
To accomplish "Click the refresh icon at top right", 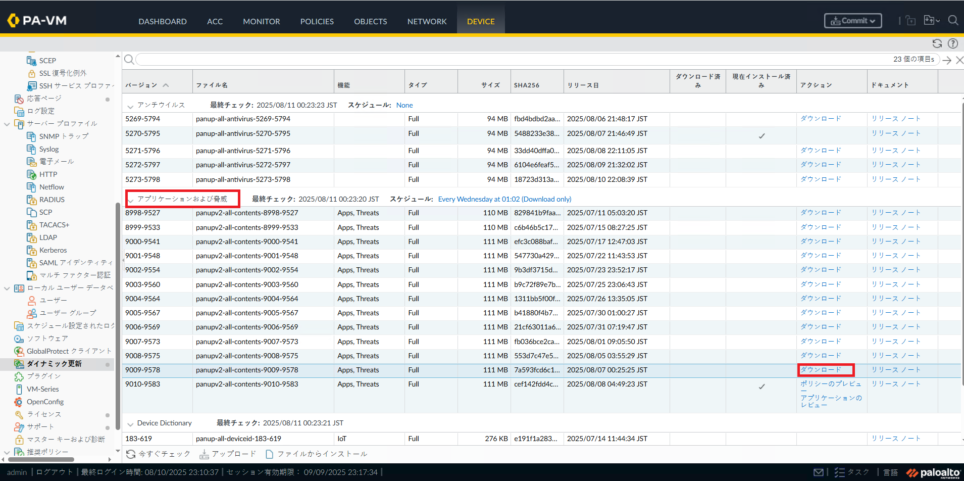I will pyautogui.click(x=937, y=43).
